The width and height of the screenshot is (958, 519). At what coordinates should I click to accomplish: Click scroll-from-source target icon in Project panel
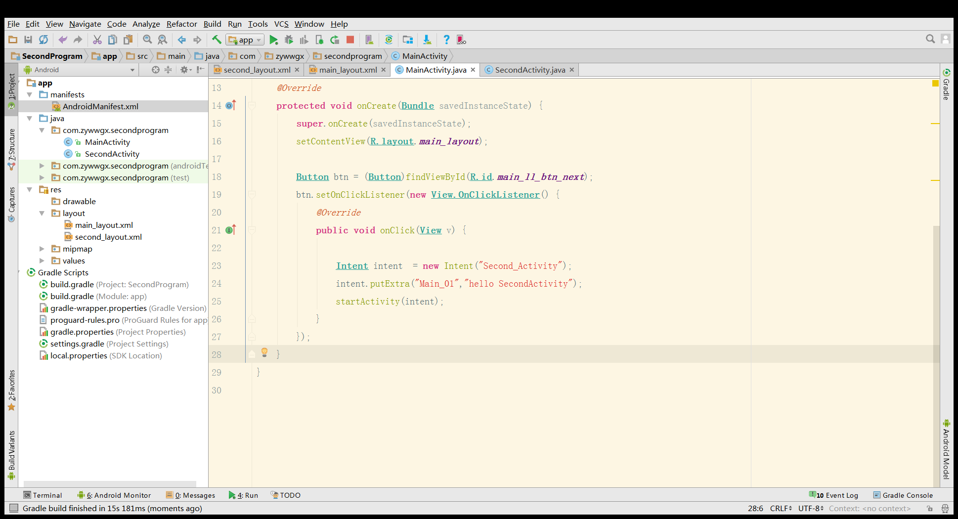click(155, 70)
